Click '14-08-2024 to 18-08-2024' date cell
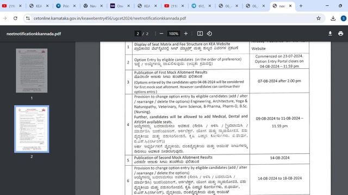This screenshot has height=195, width=348. [x=279, y=178]
